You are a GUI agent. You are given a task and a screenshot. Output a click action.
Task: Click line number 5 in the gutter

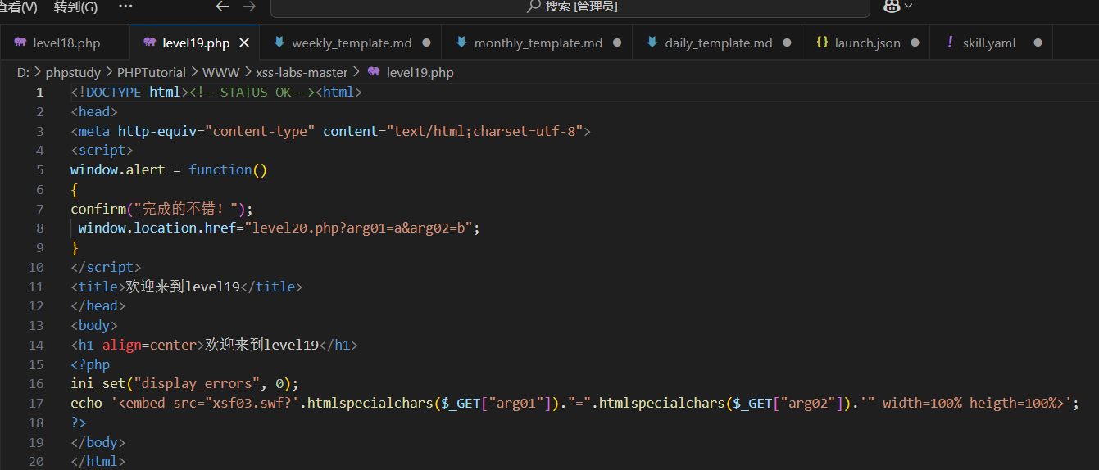click(x=40, y=169)
